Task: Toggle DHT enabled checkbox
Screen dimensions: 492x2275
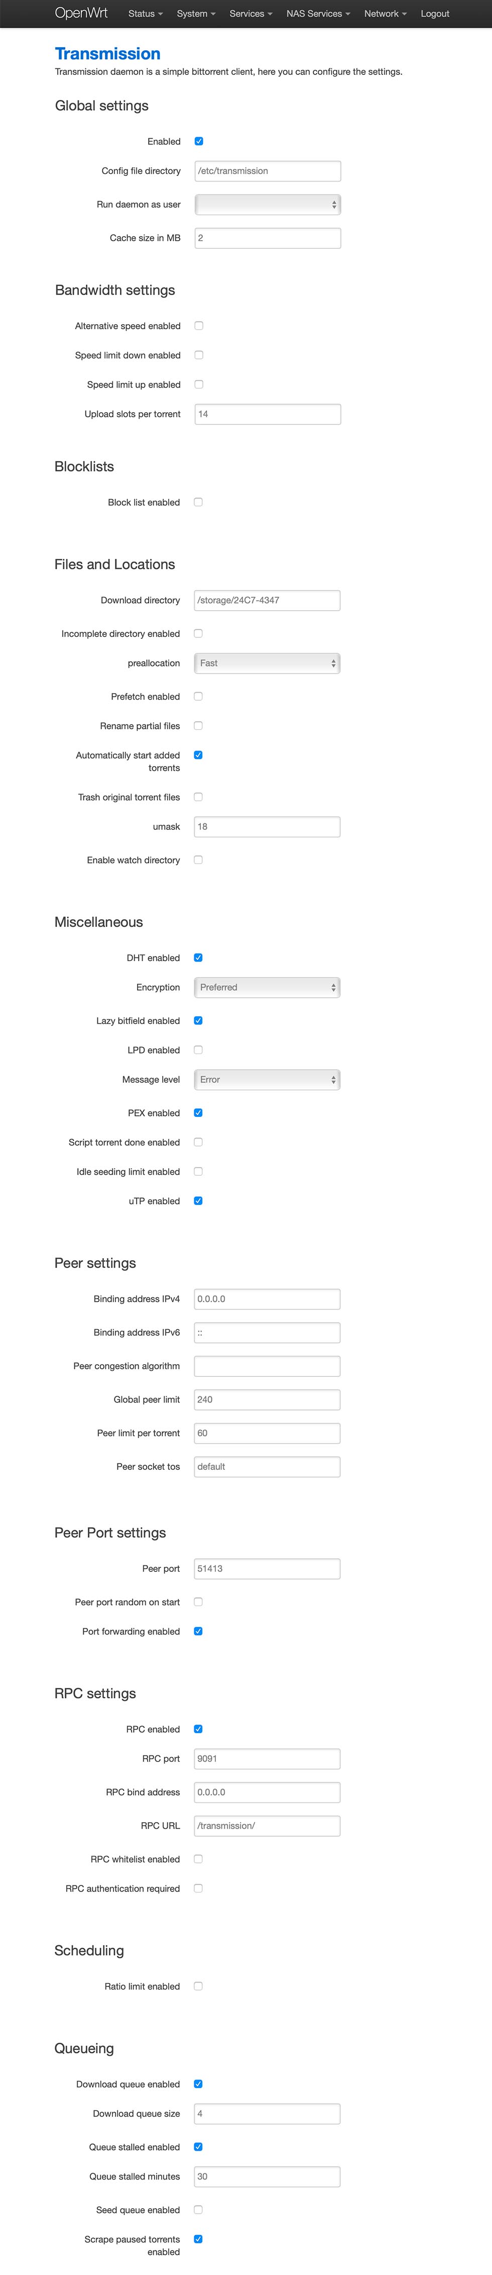Action: pyautogui.click(x=198, y=958)
